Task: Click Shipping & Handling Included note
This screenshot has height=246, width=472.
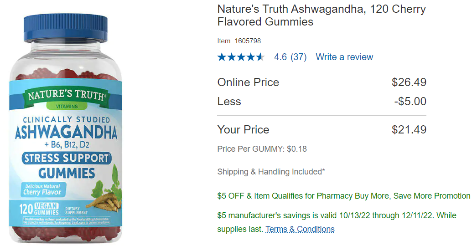Action: click(x=271, y=172)
